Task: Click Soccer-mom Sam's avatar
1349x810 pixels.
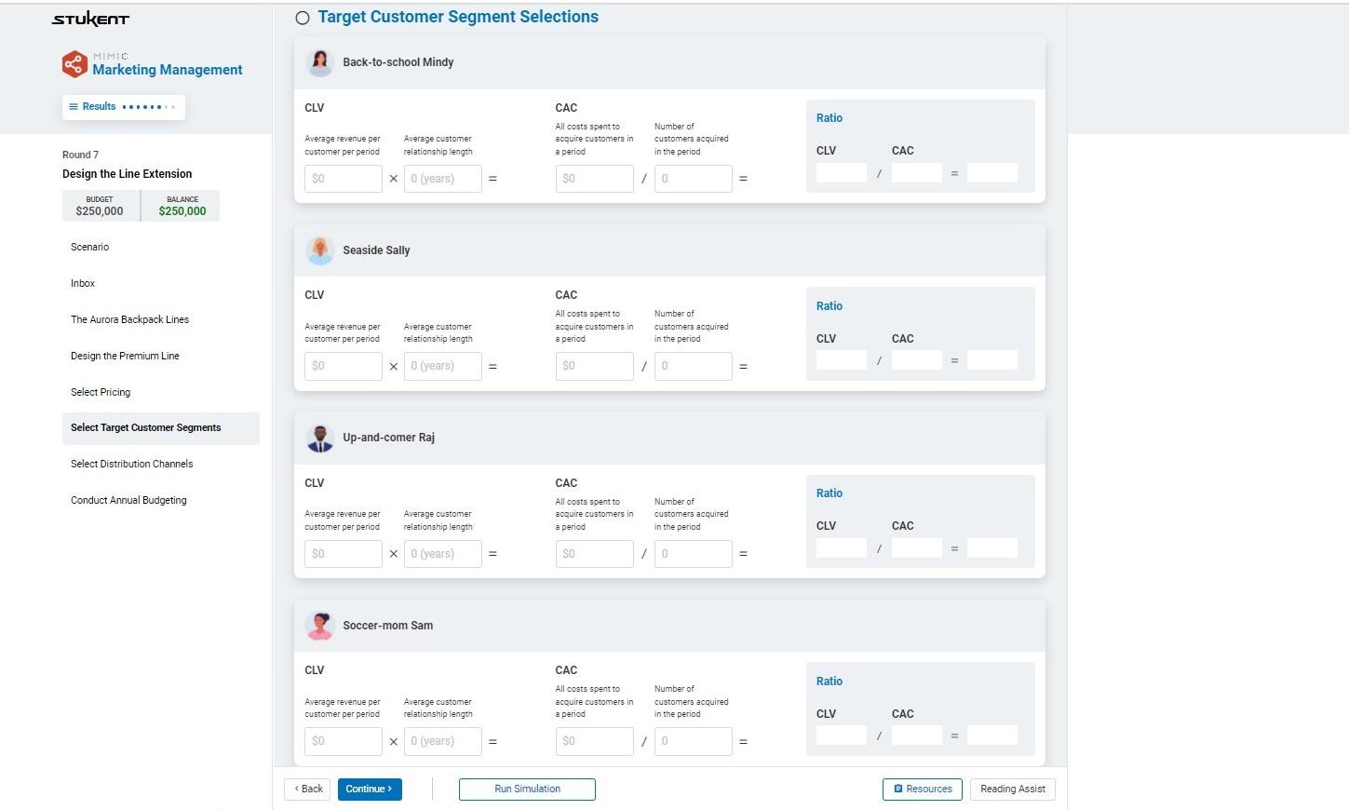Action: pos(319,625)
